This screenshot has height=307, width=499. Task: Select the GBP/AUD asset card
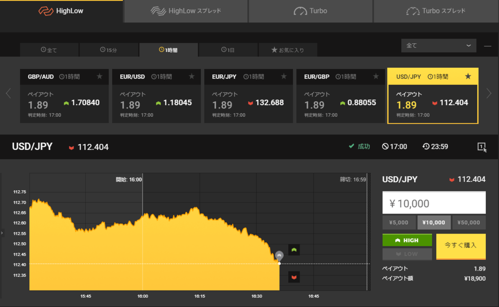coord(64,96)
